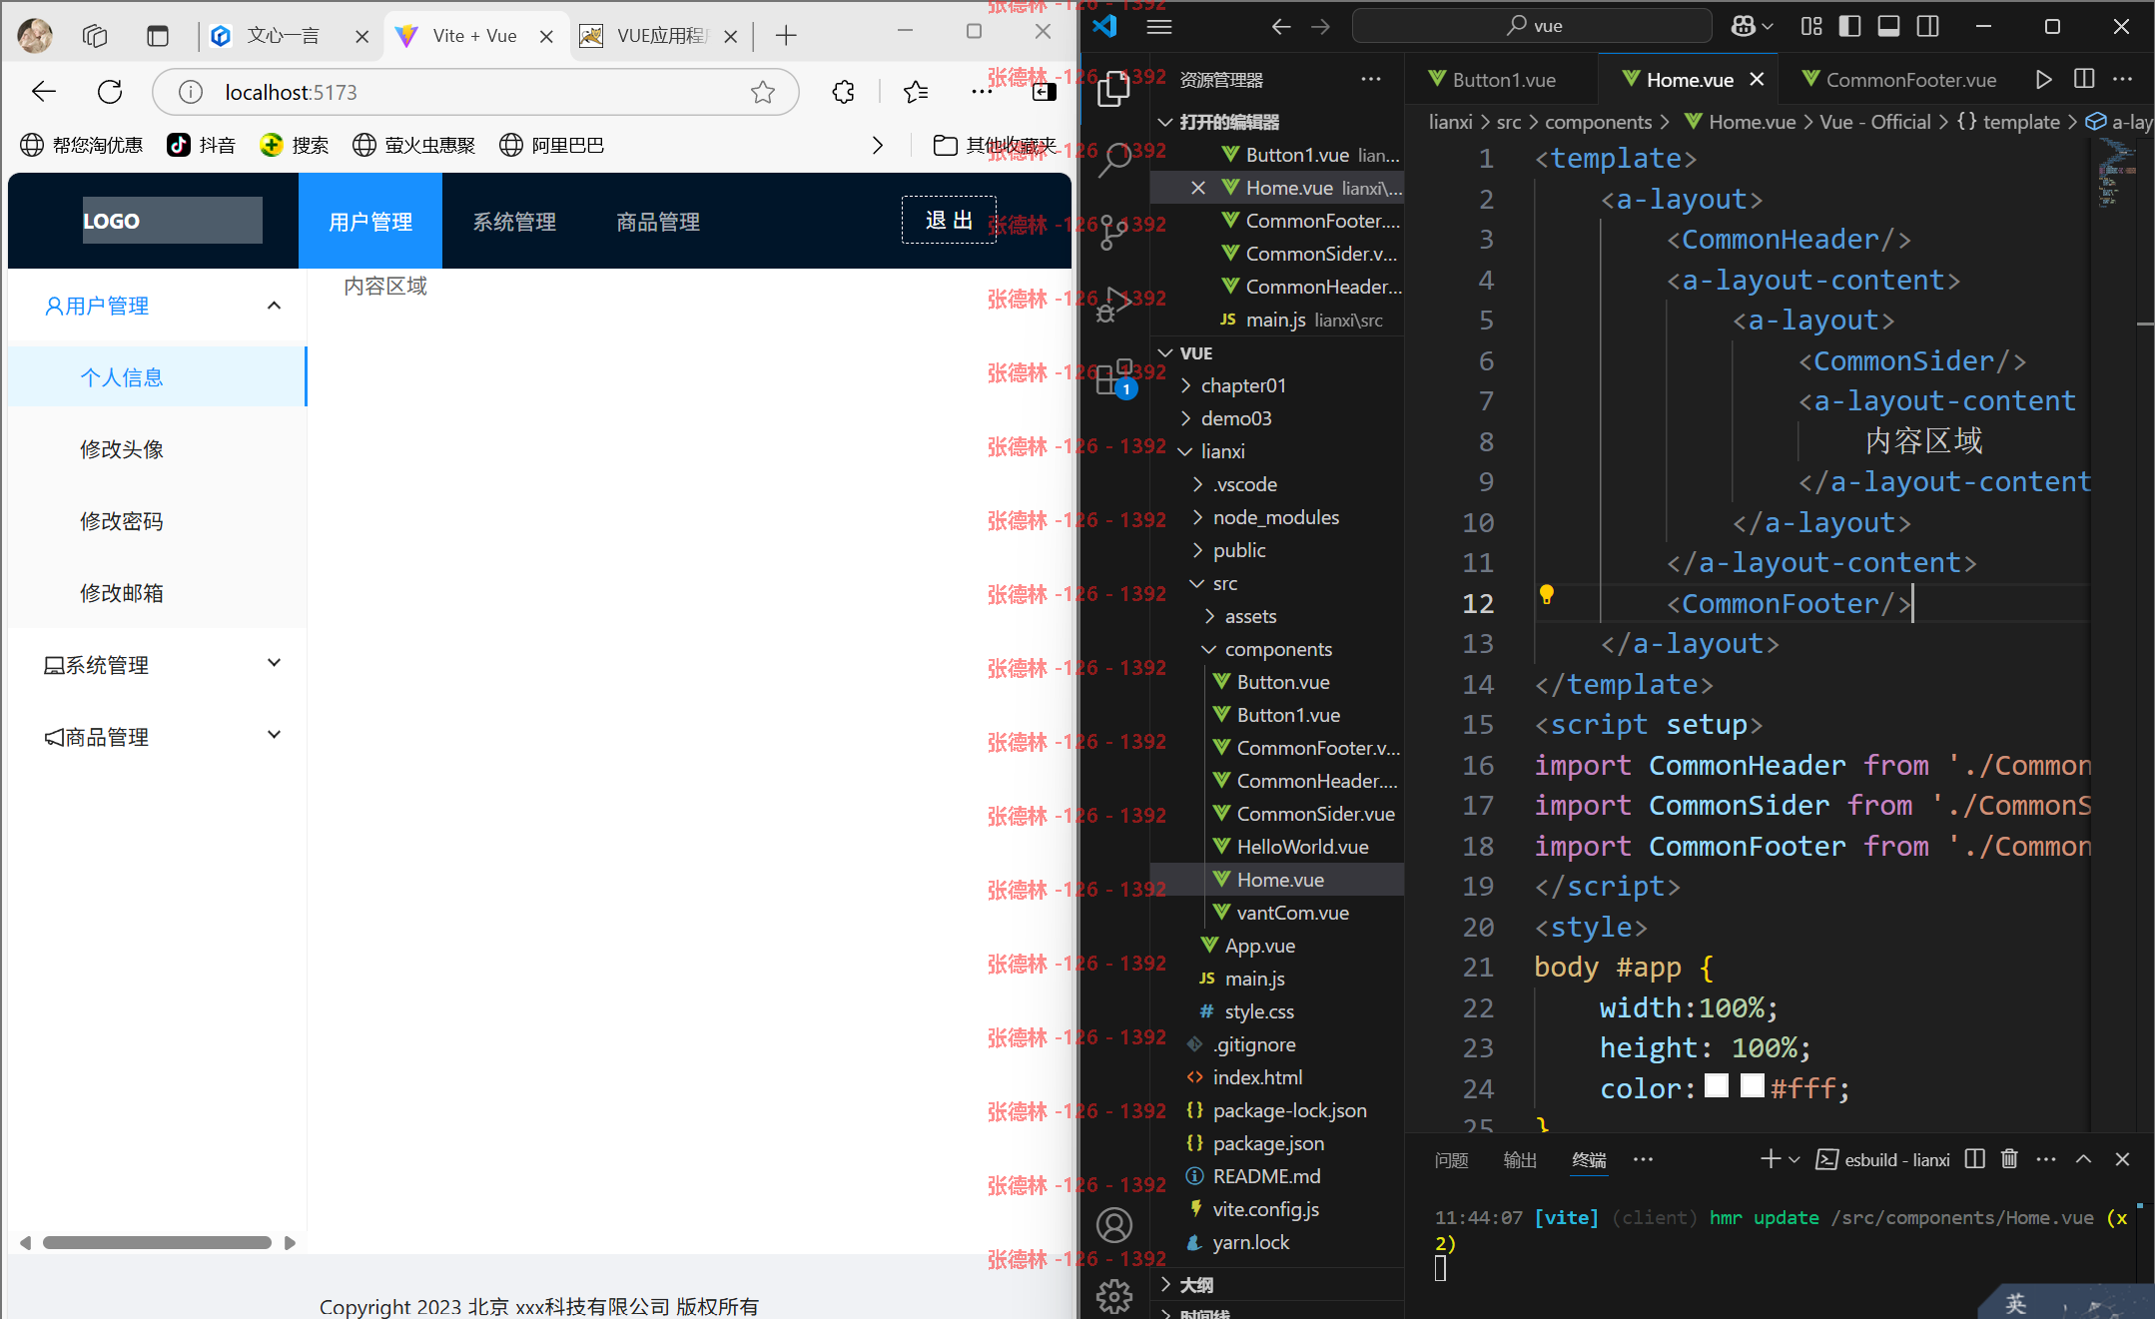Open the Customize Layout icon in VS Code
Screen dimensions: 2155x1319
pos(1811,27)
